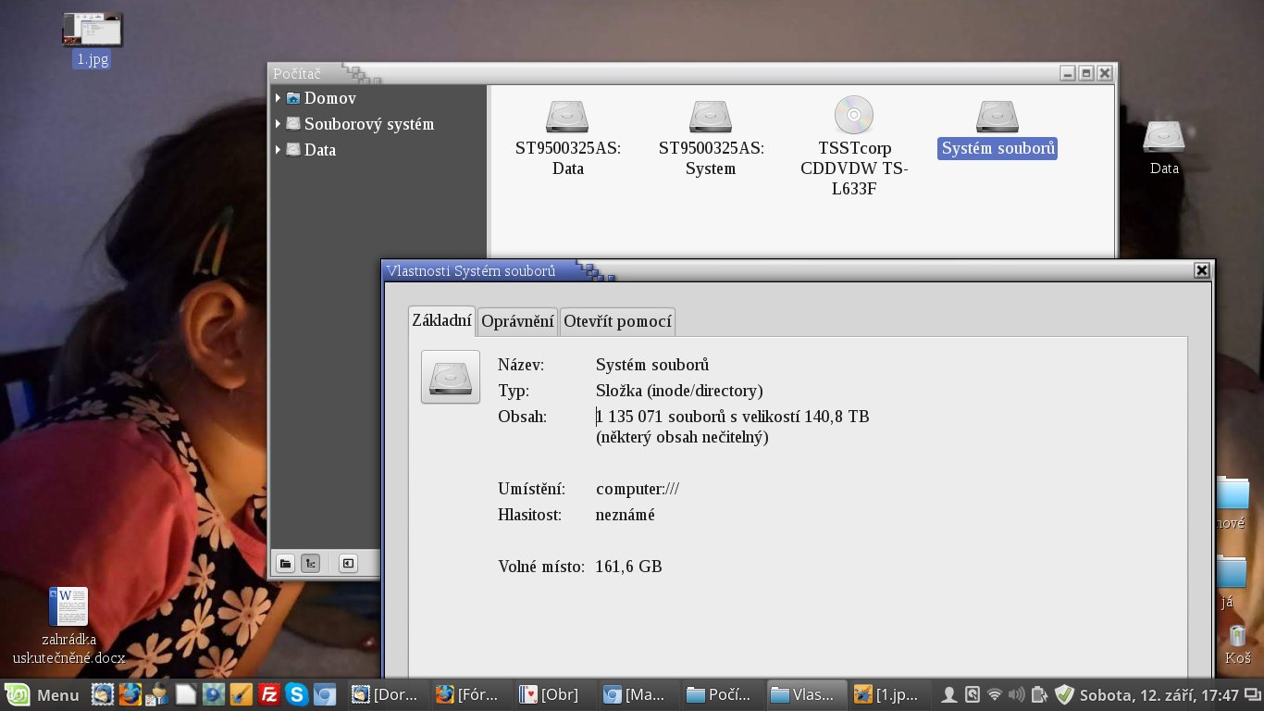Switch sidebar to places view
The width and height of the screenshot is (1264, 711).
[285, 563]
